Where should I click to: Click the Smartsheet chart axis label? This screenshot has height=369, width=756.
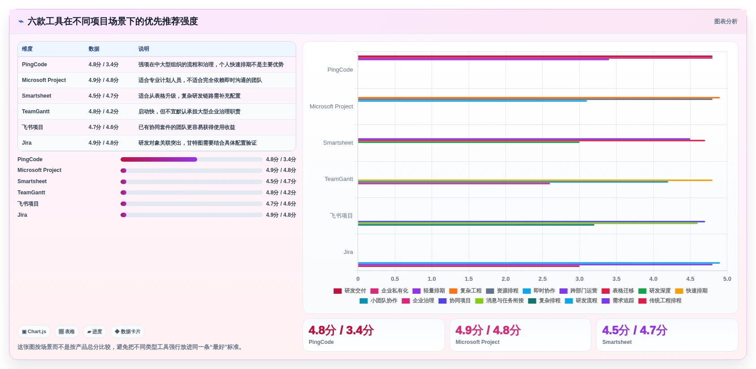pos(338,143)
